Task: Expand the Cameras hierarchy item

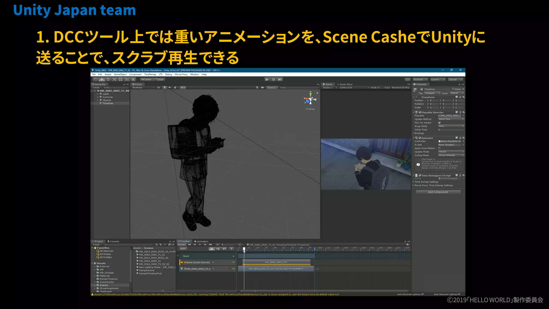Action: click(98, 97)
